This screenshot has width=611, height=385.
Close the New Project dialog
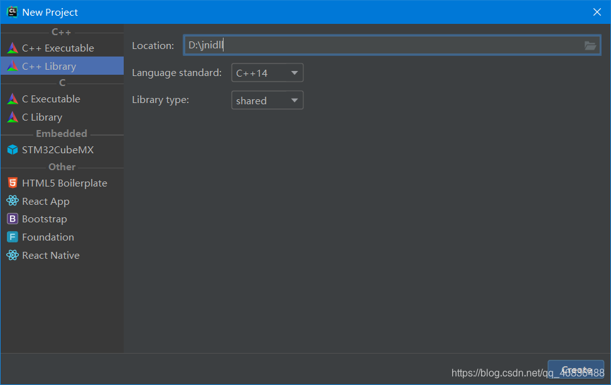tap(597, 12)
